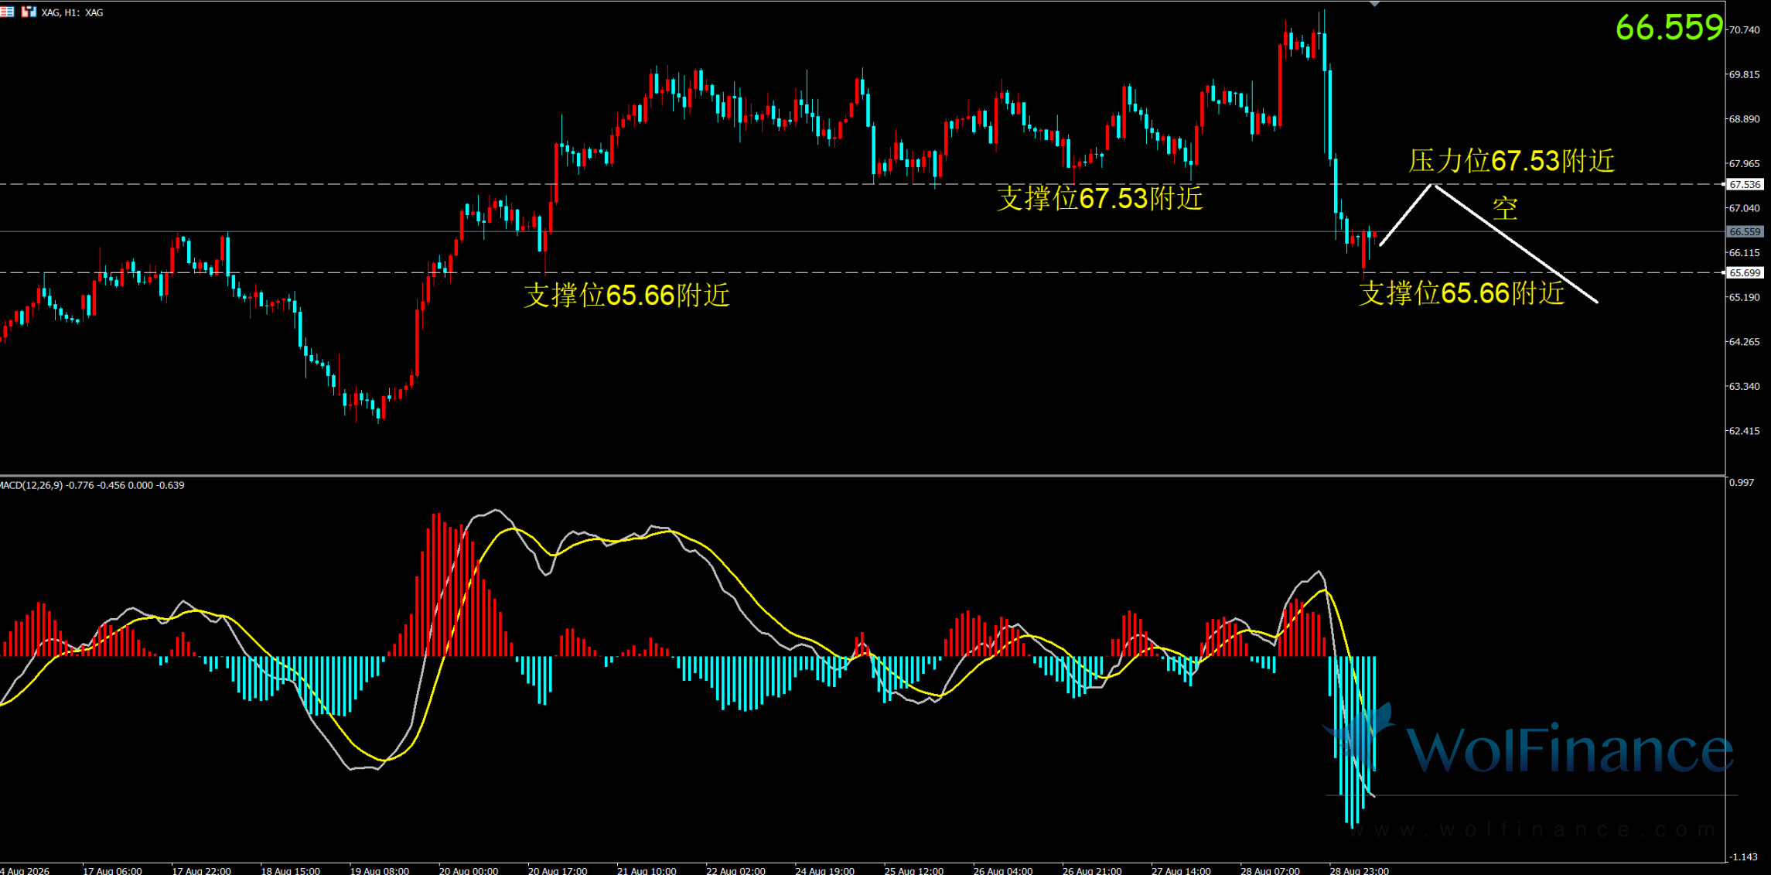Select the 67.536 price level tag
This screenshot has height=875, width=1771.
point(1745,184)
